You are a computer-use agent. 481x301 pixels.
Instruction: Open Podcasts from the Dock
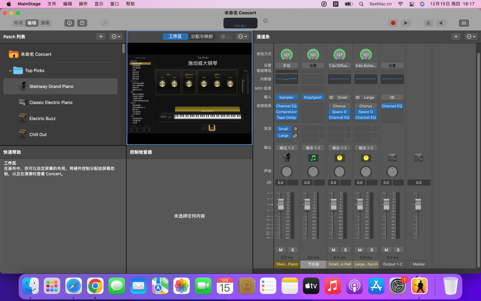[354, 286]
